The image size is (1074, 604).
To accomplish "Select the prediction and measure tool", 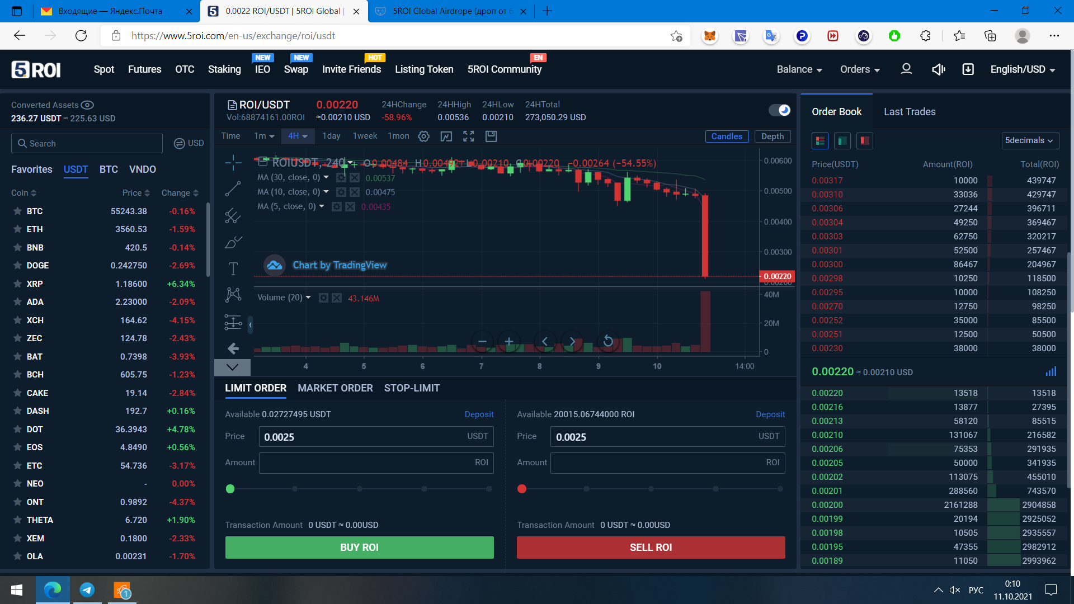I will (233, 322).
